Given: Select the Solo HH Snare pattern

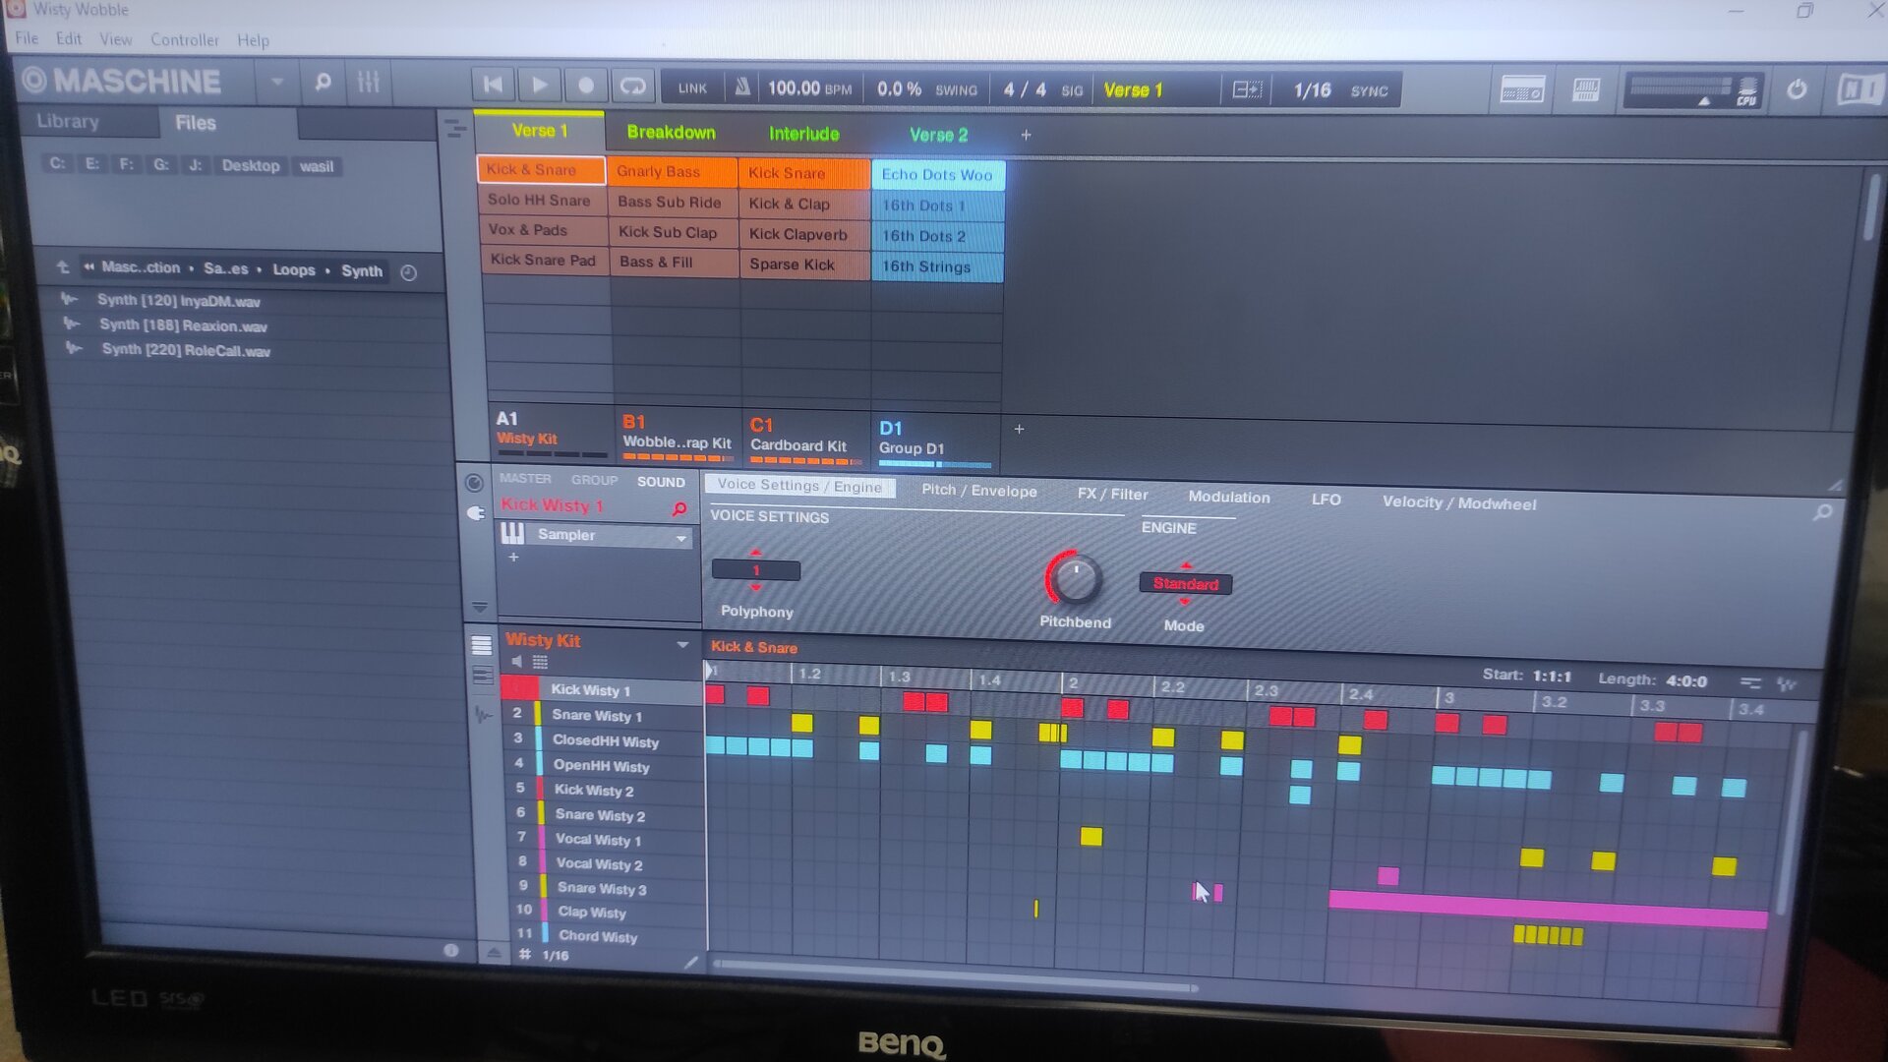Looking at the screenshot, I should (543, 200).
